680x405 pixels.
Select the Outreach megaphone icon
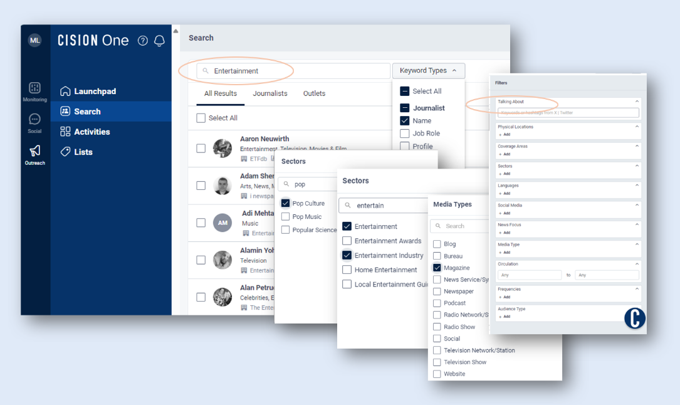(x=34, y=151)
